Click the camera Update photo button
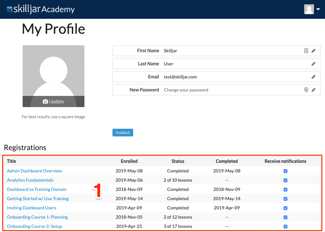325x232 pixels. tap(54, 102)
